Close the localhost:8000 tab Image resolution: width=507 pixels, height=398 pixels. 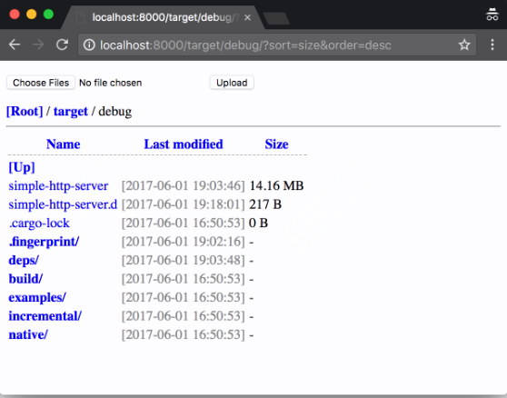coord(247,17)
